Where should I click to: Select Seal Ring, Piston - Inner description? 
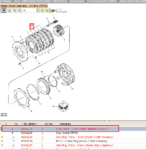click(85, 145)
